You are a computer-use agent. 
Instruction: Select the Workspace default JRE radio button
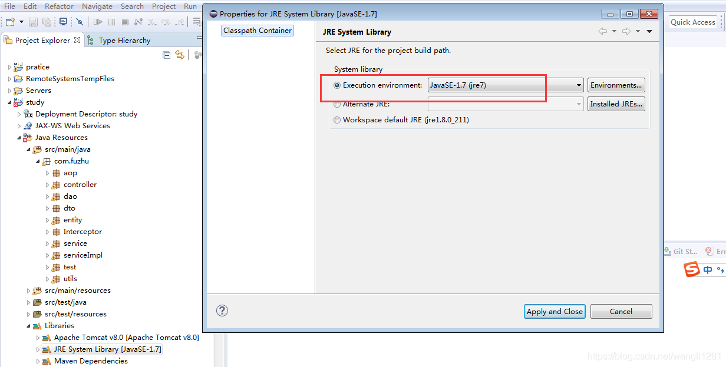coord(337,120)
